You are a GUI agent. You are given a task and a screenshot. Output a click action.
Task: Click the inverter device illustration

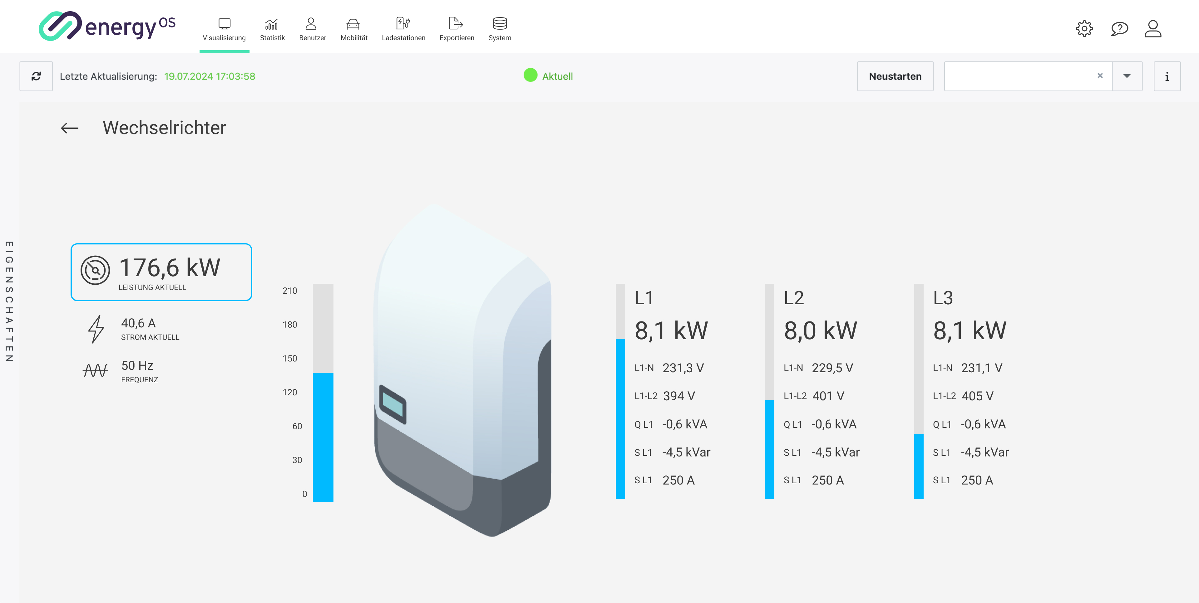tap(463, 372)
